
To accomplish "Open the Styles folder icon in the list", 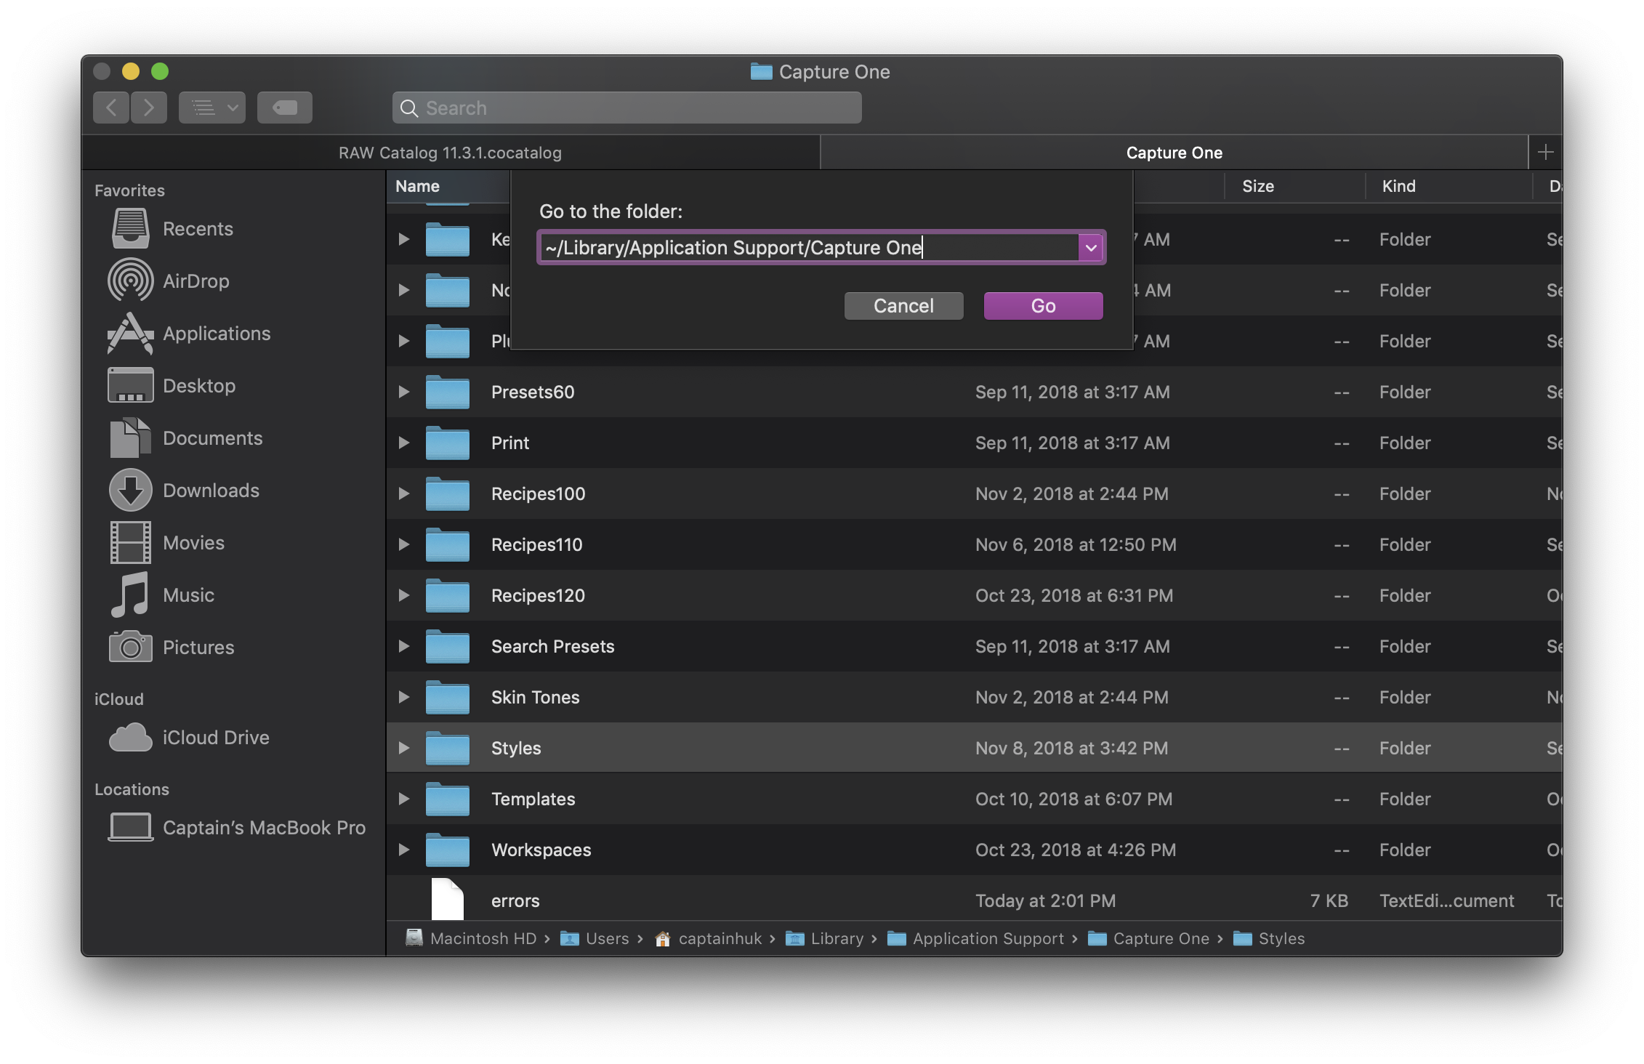I will (446, 747).
